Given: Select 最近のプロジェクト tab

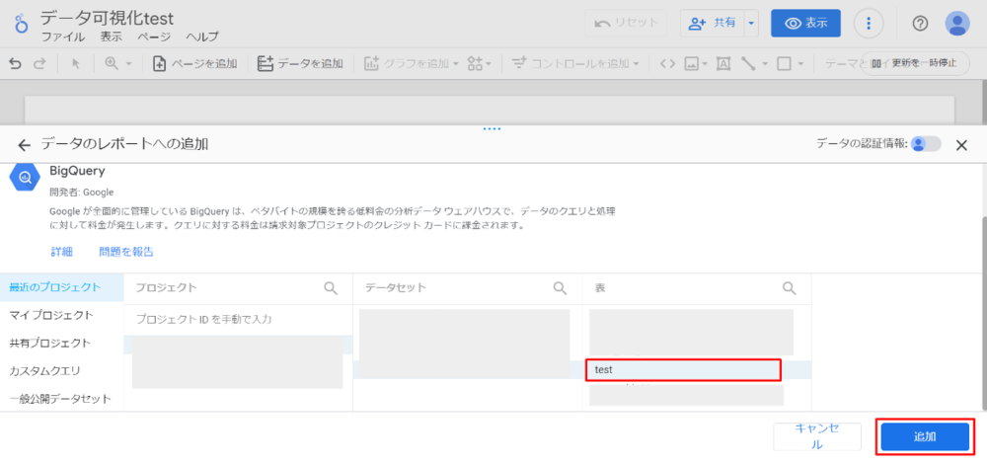Looking at the screenshot, I should point(61,287).
